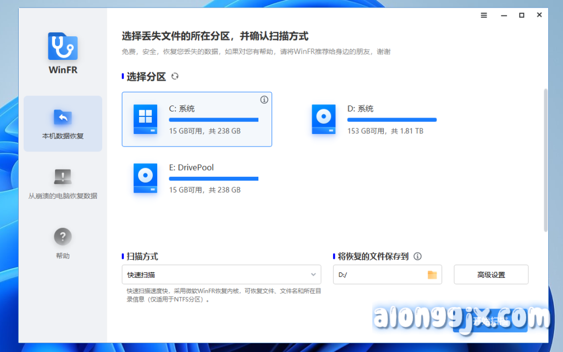The width and height of the screenshot is (563, 352).
Task: Click info icon beside 将恢复的文件保存到
Action: (417, 256)
